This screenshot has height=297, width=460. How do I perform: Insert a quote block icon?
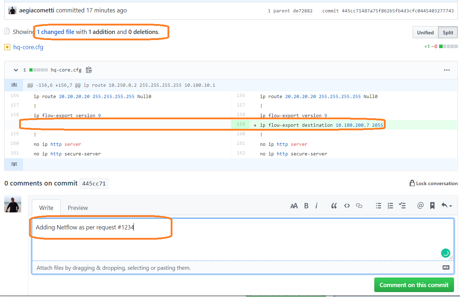(334, 206)
